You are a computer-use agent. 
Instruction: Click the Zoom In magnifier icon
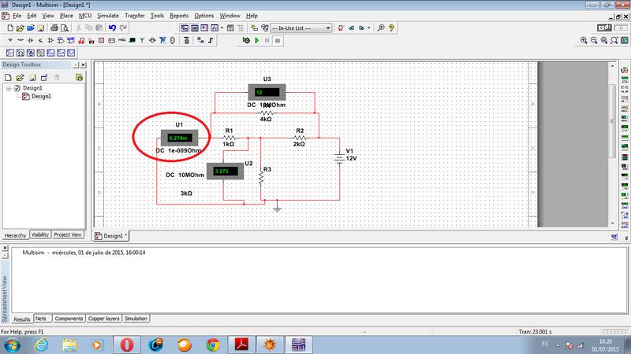point(584,39)
